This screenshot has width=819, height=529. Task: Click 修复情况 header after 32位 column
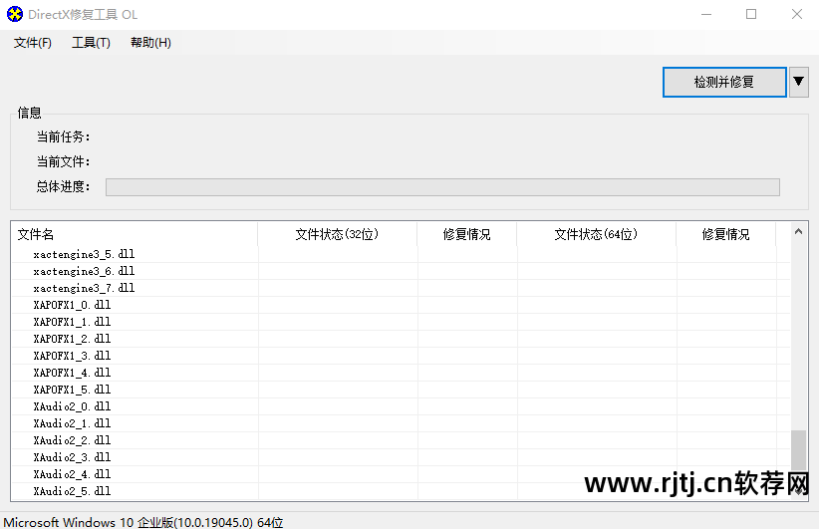coord(466,234)
